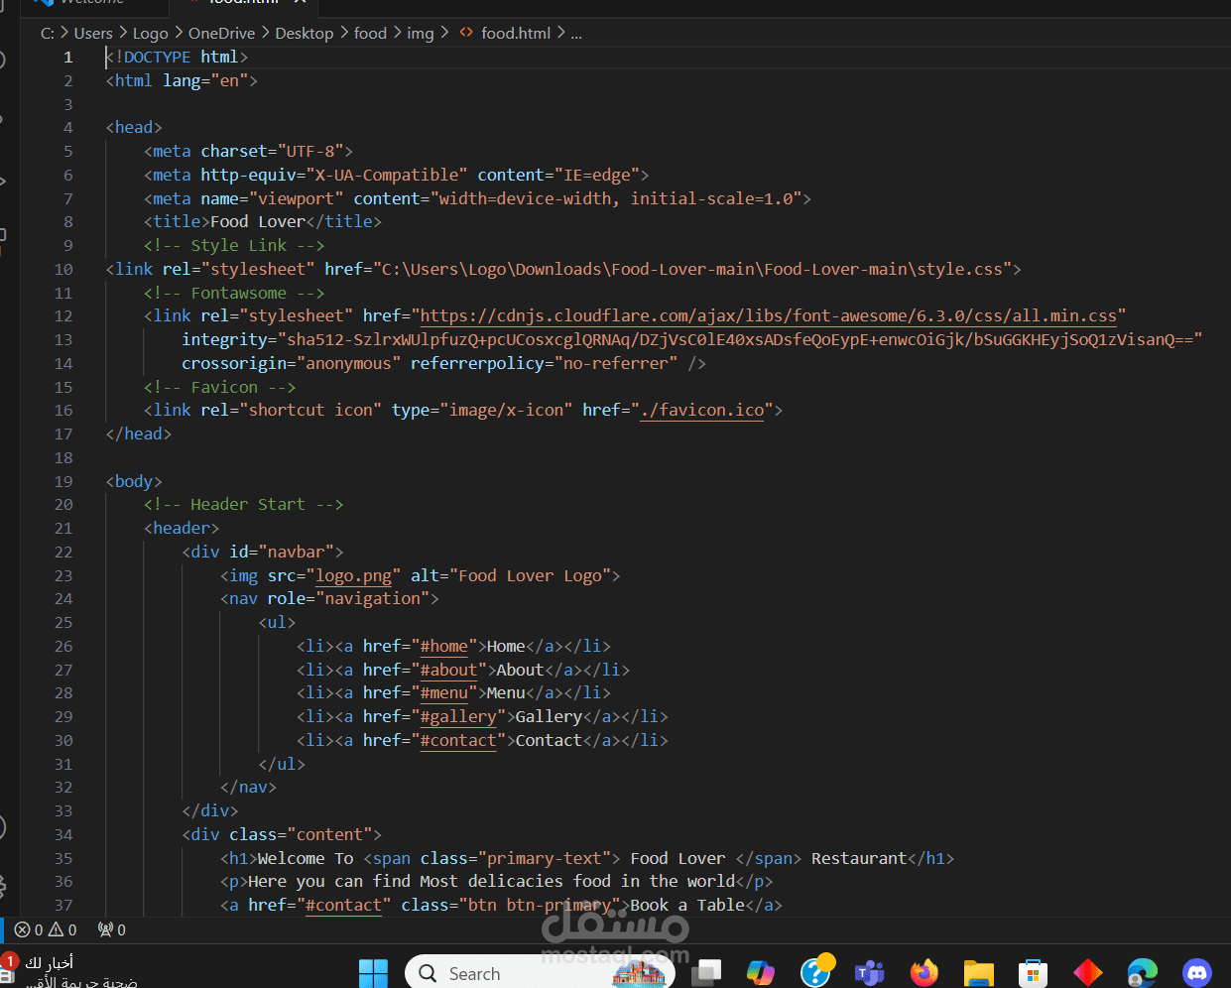The image size is (1231, 988).
Task: Click the 'Favicon' comment line
Action: 220,387
